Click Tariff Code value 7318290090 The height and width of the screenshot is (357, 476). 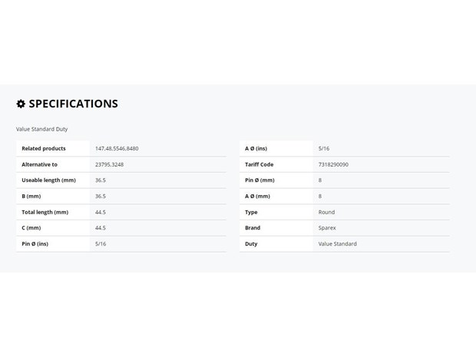(333, 164)
